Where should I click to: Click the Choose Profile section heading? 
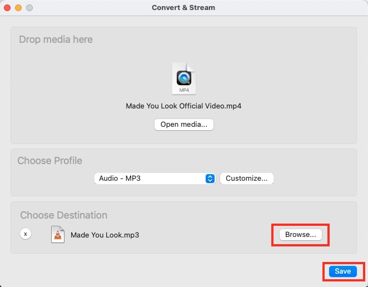[x=49, y=161]
